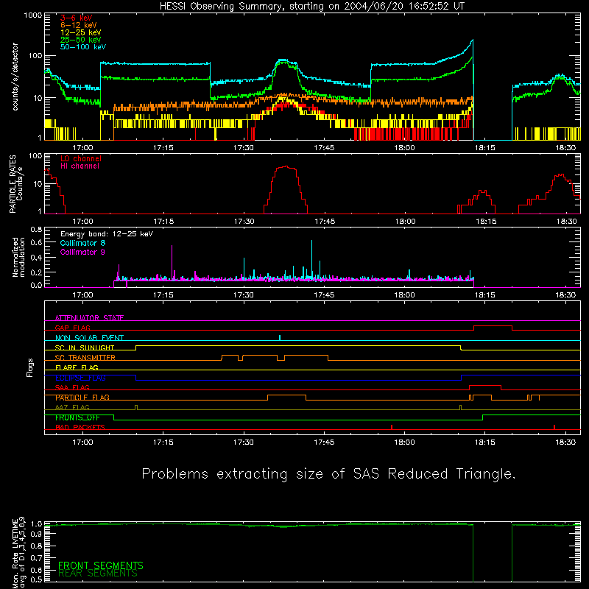
Task: Click the FLARE_FLAG label
Action: point(77,367)
